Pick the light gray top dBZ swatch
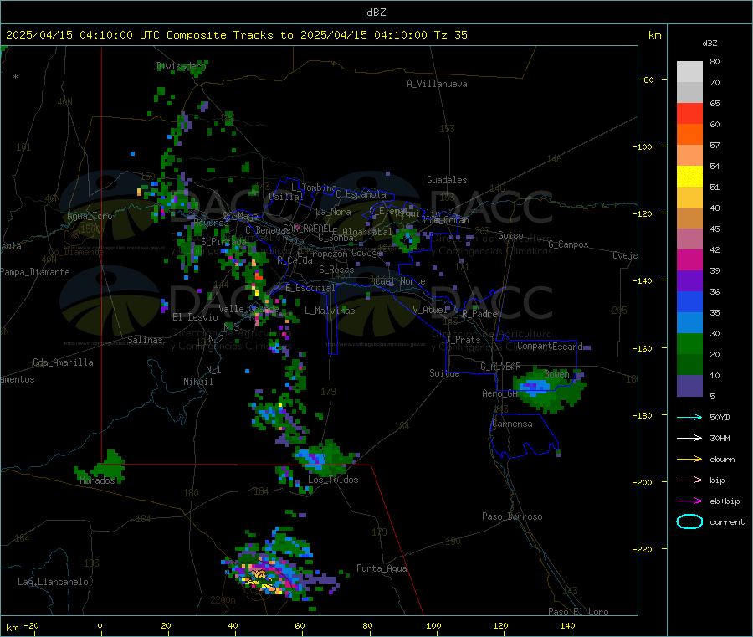This screenshot has height=637, width=753. point(689,72)
